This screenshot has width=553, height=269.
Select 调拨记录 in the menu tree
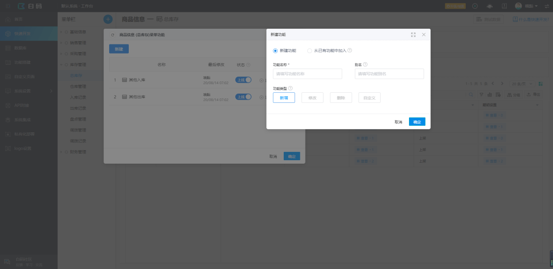coord(78,141)
